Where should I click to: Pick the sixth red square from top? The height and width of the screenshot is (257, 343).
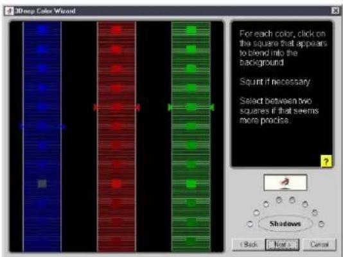pos(117,126)
